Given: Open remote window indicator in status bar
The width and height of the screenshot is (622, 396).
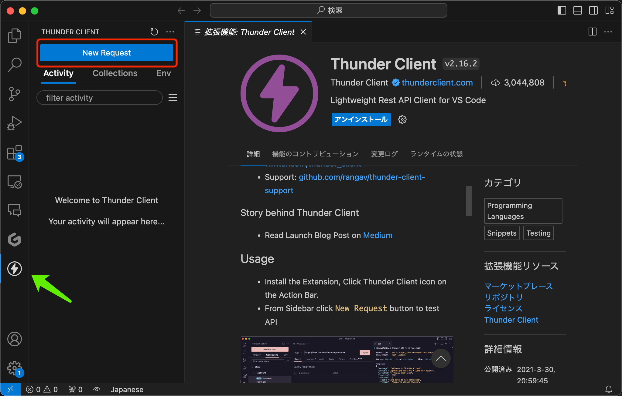Looking at the screenshot, I should pyautogui.click(x=10, y=389).
